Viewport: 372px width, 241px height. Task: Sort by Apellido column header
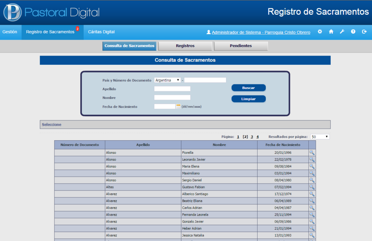pyautogui.click(x=143, y=145)
